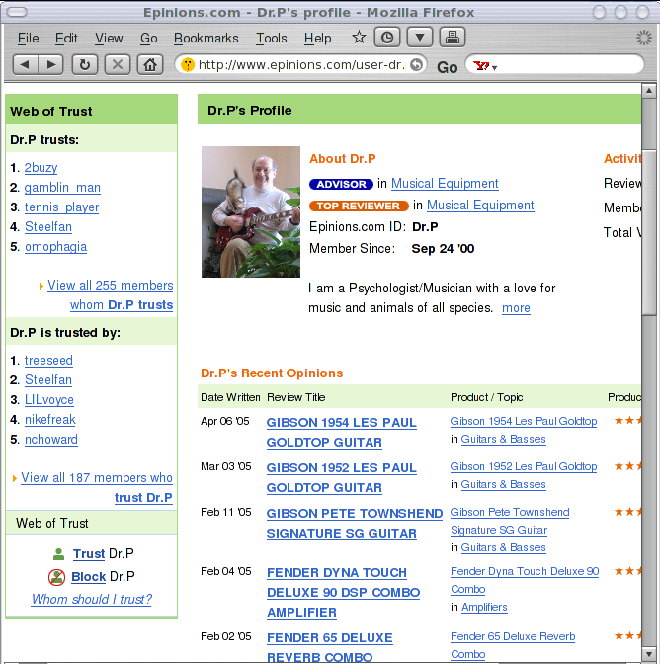Click the green Trust person icon
Image resolution: width=660 pixels, height=664 pixels.
click(58, 554)
